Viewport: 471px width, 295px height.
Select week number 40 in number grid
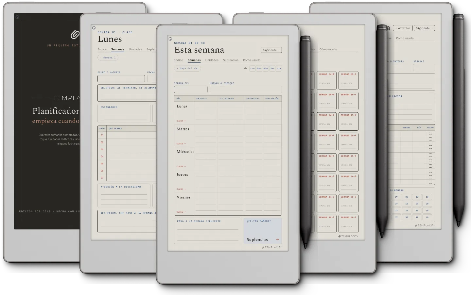coord(427,217)
